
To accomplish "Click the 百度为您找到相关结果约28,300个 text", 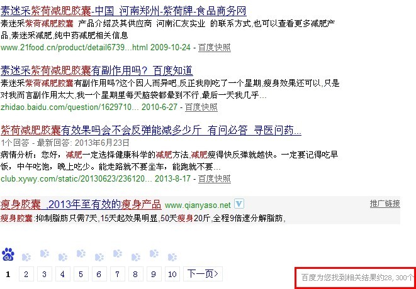I will click(x=357, y=278).
